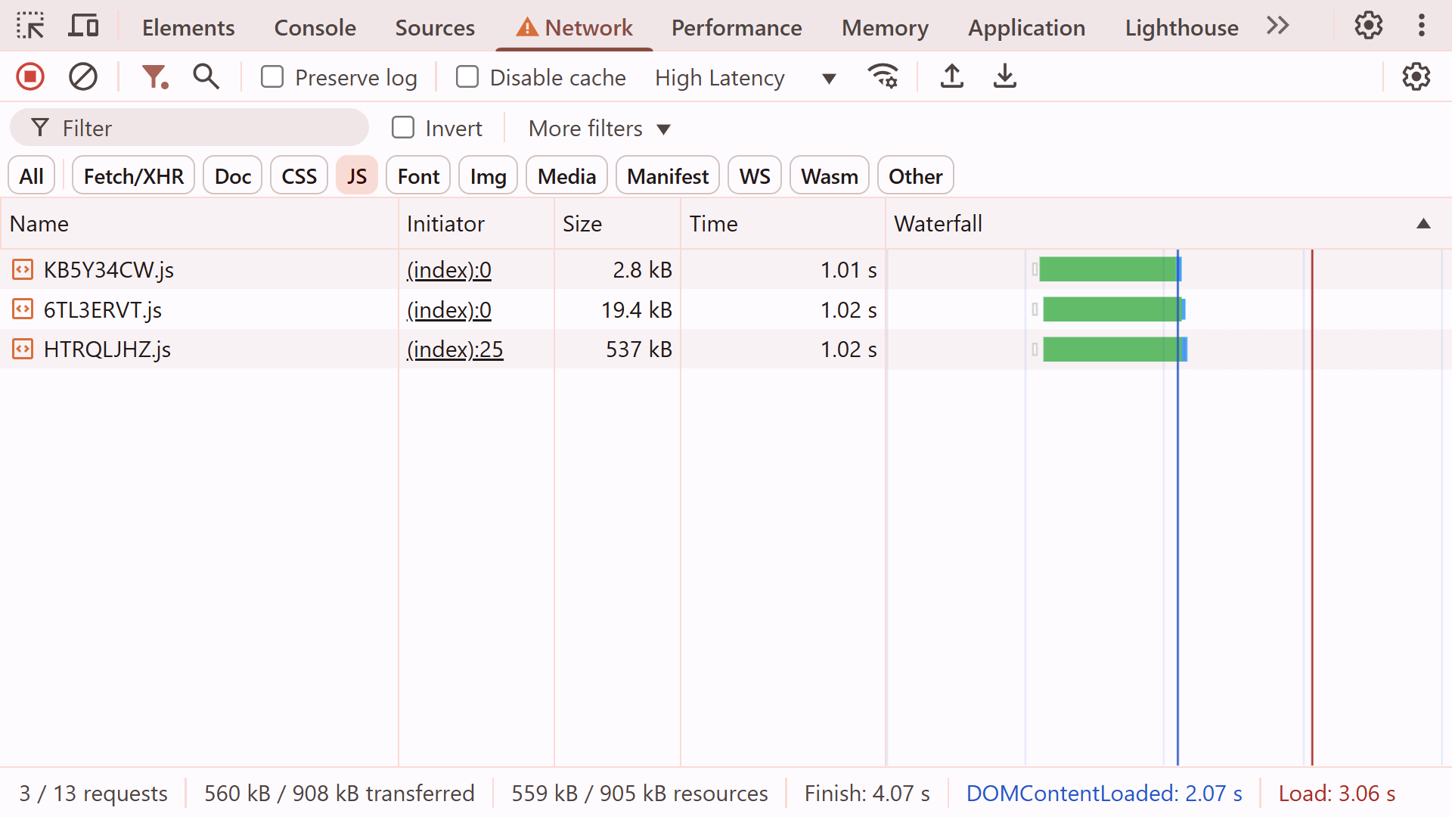Activate the inspect element cursor

(x=30, y=26)
